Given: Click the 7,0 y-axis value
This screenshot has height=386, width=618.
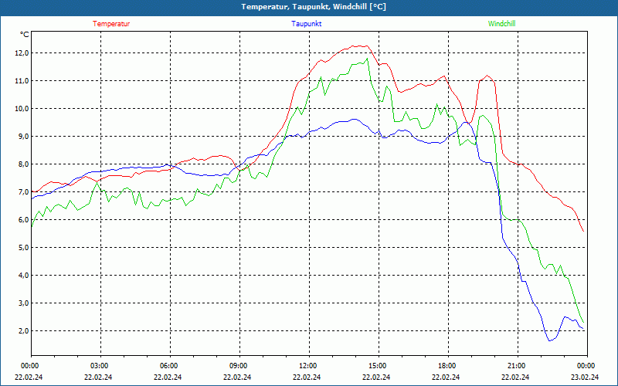Looking at the screenshot, I should pos(24,191).
